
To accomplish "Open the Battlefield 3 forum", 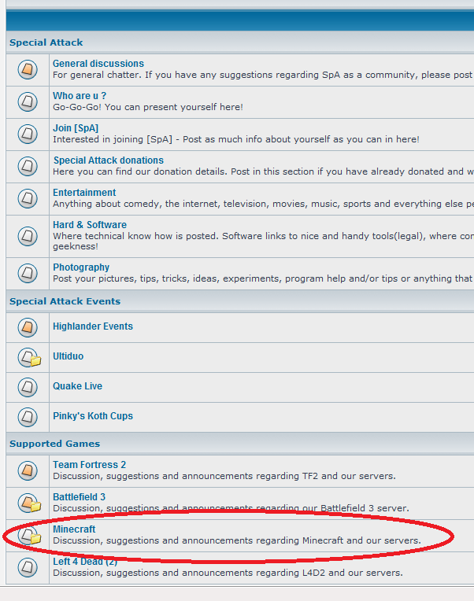I will tap(79, 496).
